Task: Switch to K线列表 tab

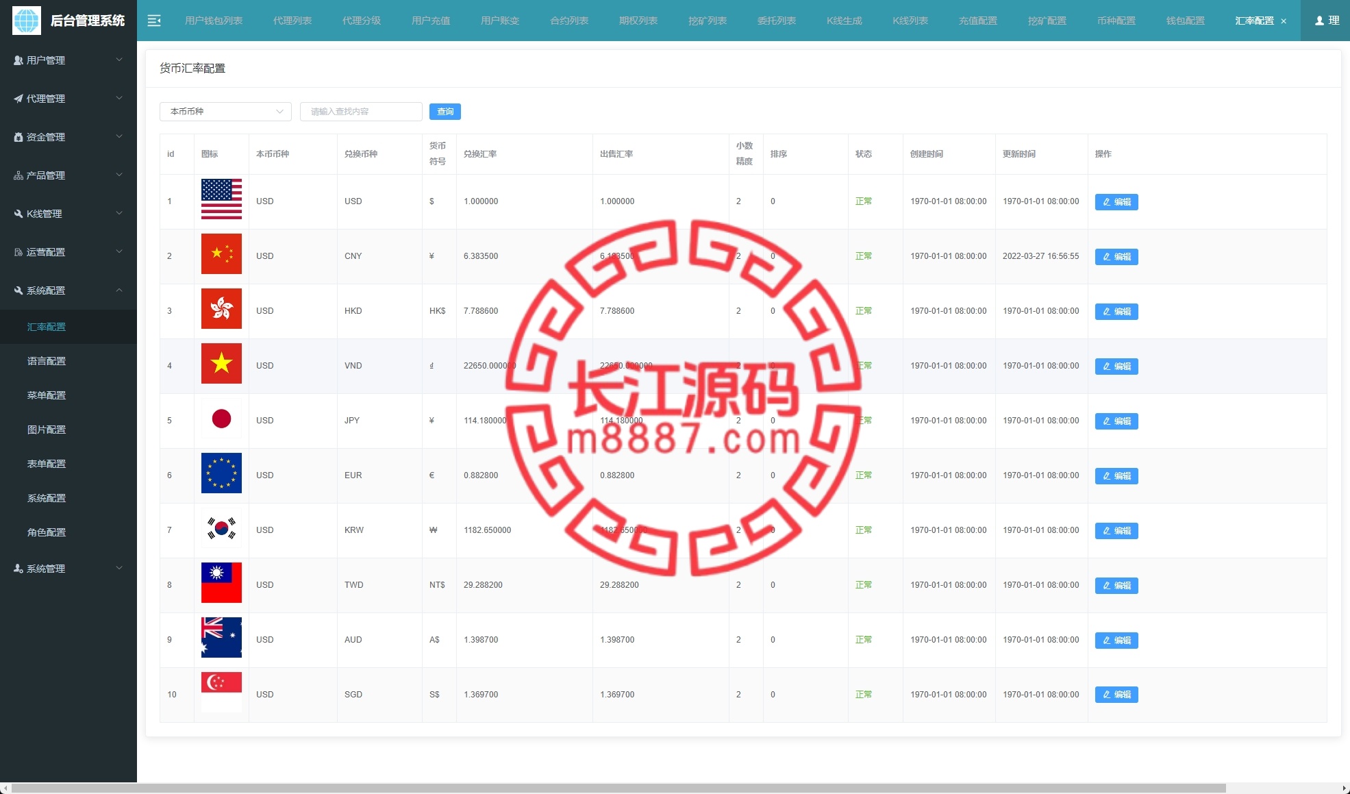Action: 910,21
